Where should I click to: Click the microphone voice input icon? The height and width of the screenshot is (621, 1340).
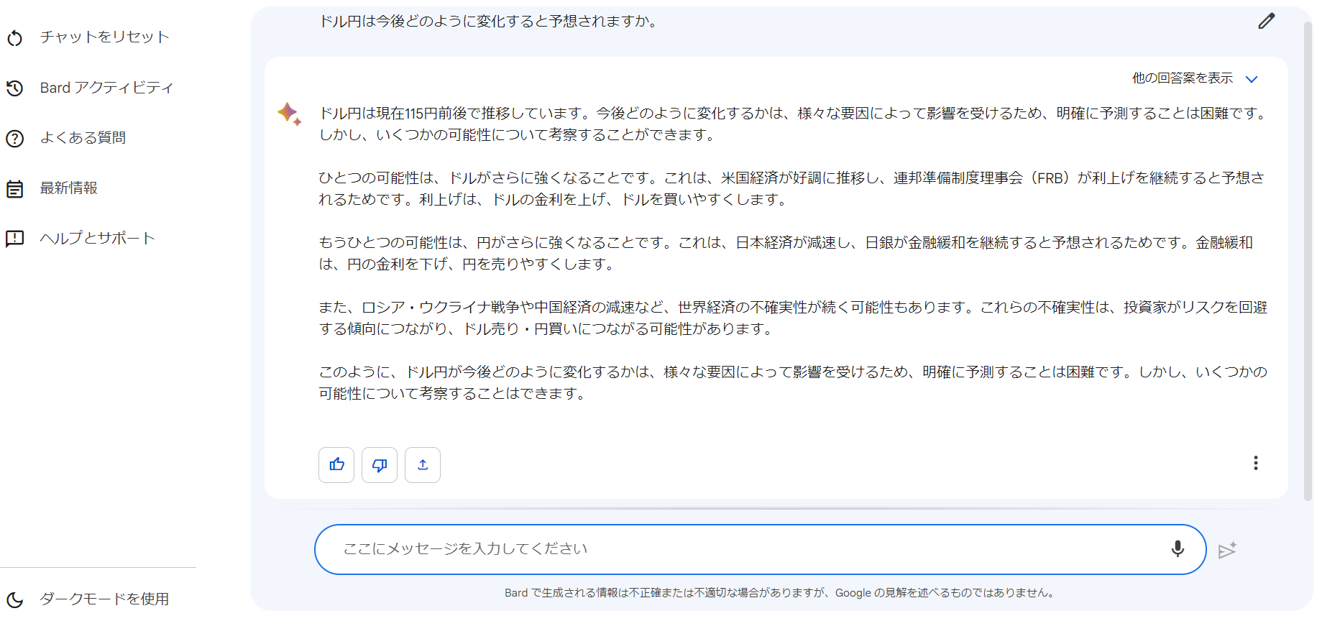(1178, 549)
